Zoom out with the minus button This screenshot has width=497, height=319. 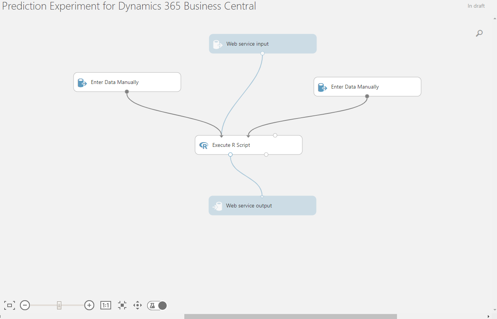(x=25, y=305)
